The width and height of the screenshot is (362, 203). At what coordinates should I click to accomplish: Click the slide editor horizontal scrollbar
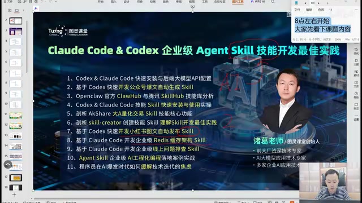click(x=166, y=198)
